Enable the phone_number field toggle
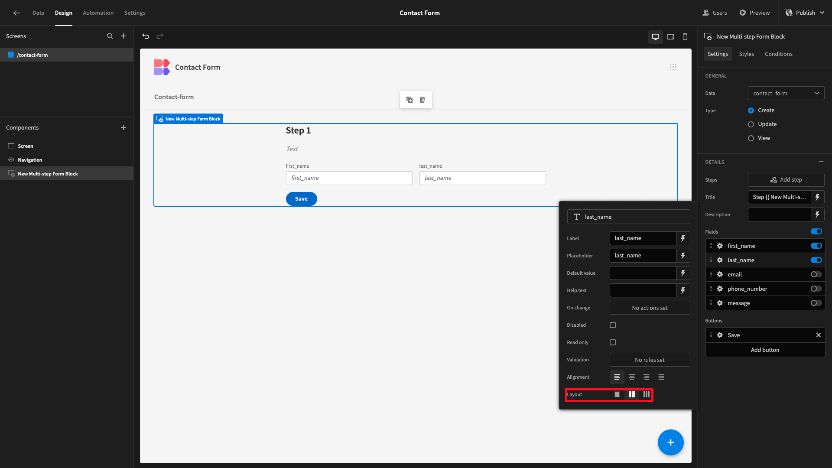The width and height of the screenshot is (832, 468). click(x=816, y=289)
